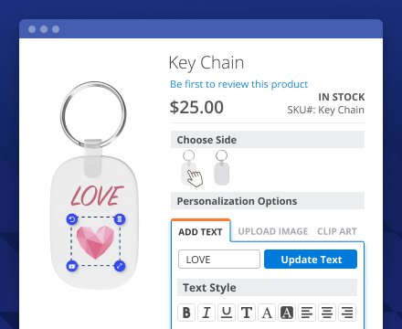Choose second key chain side thumbnail

[221, 167]
